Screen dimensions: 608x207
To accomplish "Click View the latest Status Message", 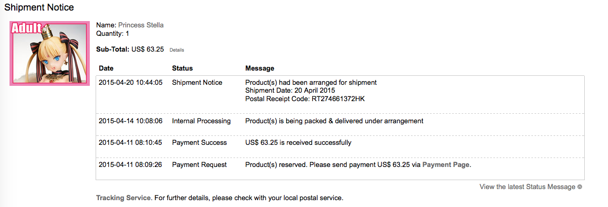I will click(x=527, y=187).
